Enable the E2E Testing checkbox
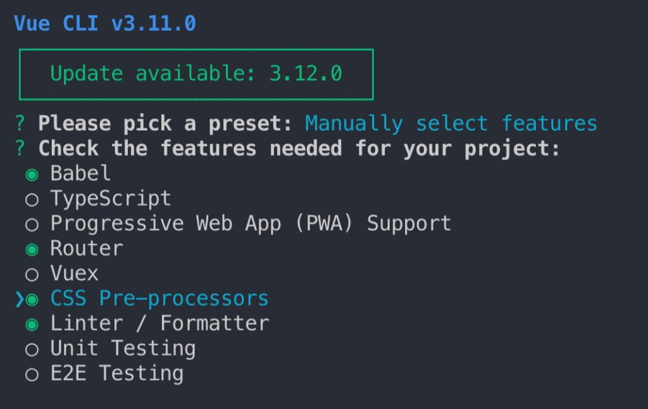This screenshot has height=409, width=648. point(32,374)
